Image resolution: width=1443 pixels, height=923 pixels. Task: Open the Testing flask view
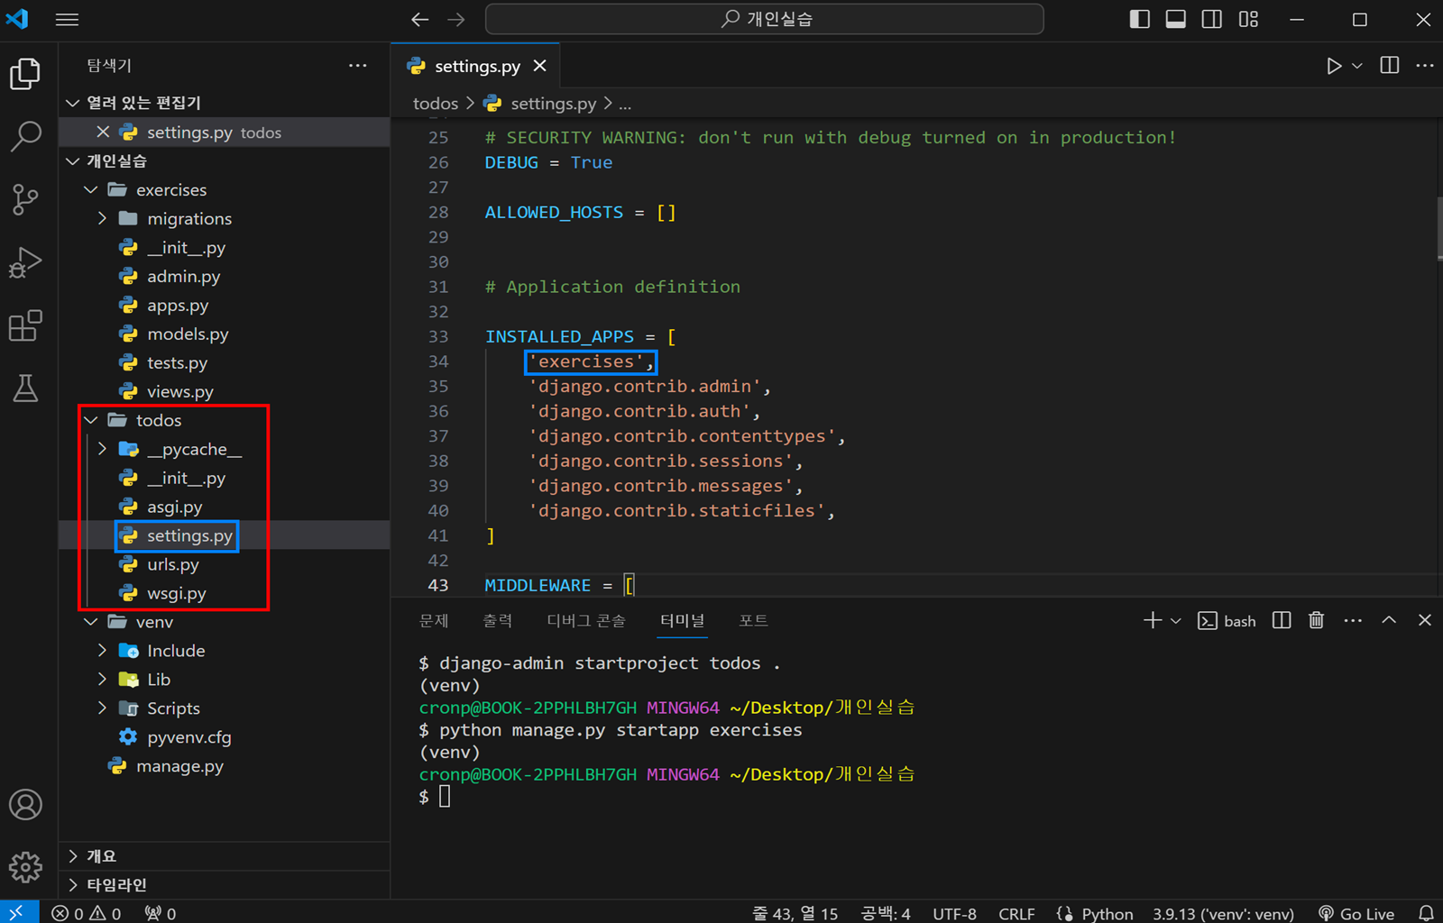click(x=25, y=388)
